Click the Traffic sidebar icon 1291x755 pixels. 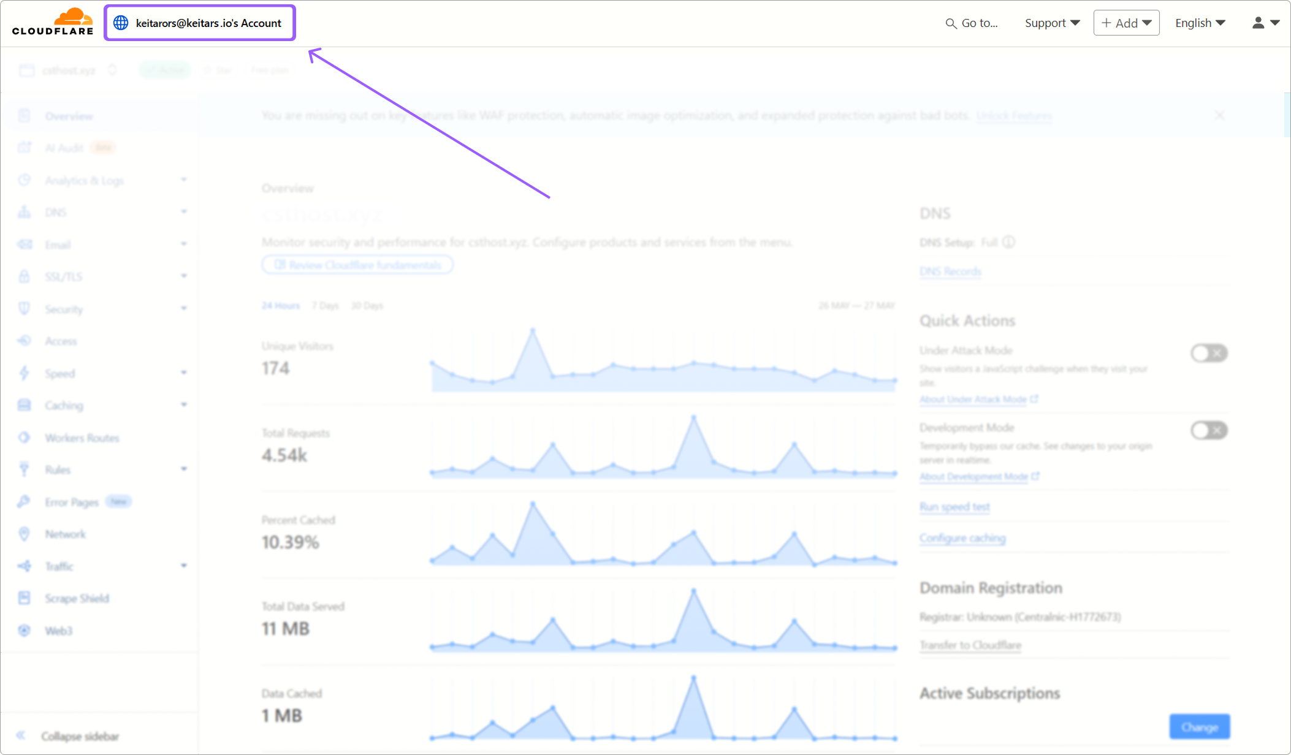[x=25, y=566]
